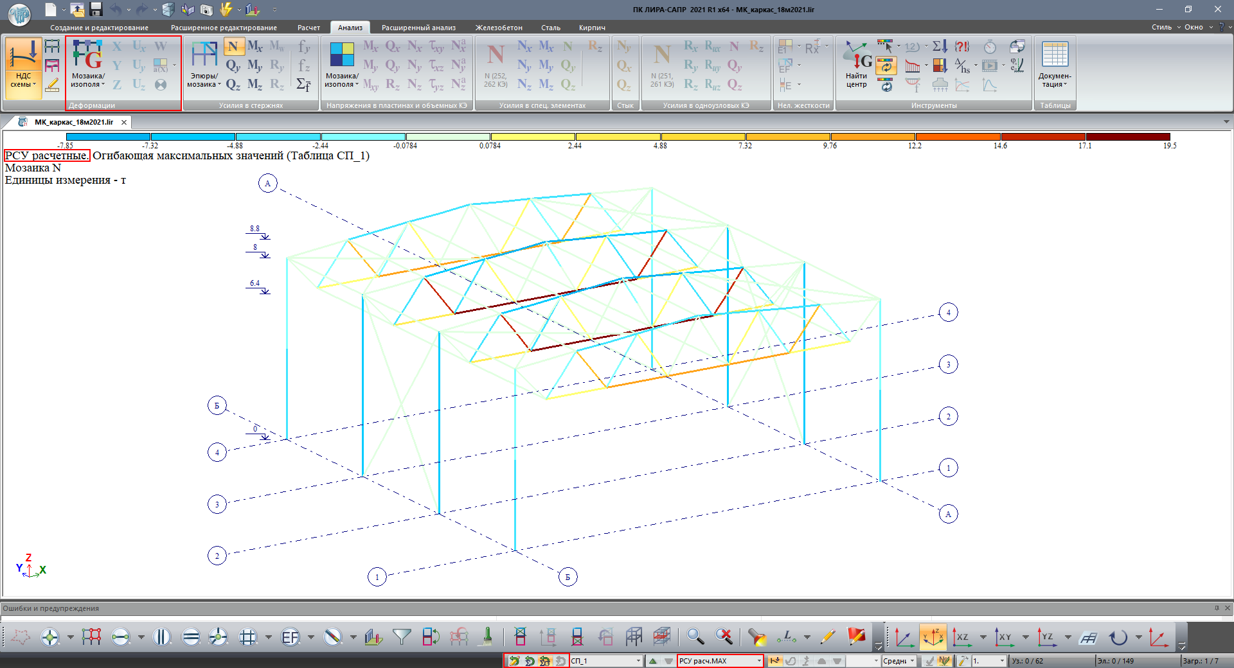Toggle the isometric XYZ view button
The width and height of the screenshot is (1234, 668).
933,637
